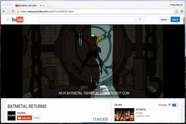Click the Upload button
The height and width of the screenshot is (124, 186).
click(x=163, y=20)
